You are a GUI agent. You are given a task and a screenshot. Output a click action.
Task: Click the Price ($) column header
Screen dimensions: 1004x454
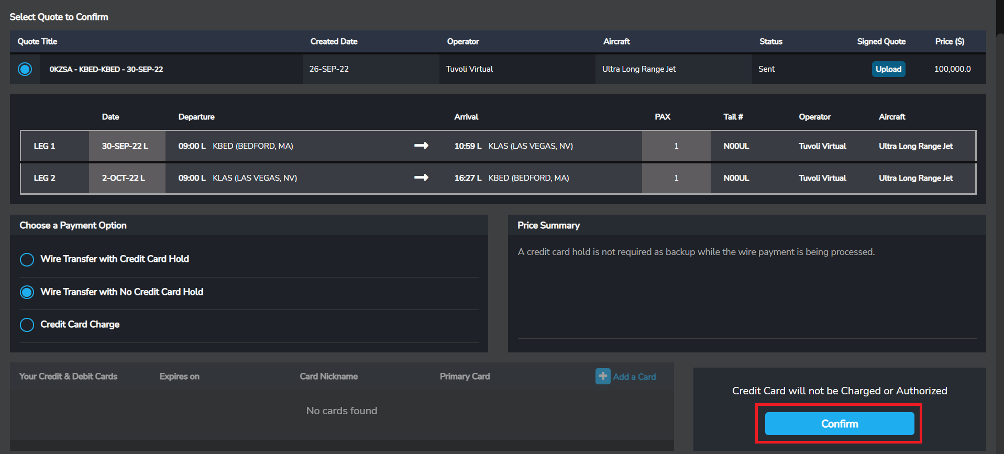(949, 41)
